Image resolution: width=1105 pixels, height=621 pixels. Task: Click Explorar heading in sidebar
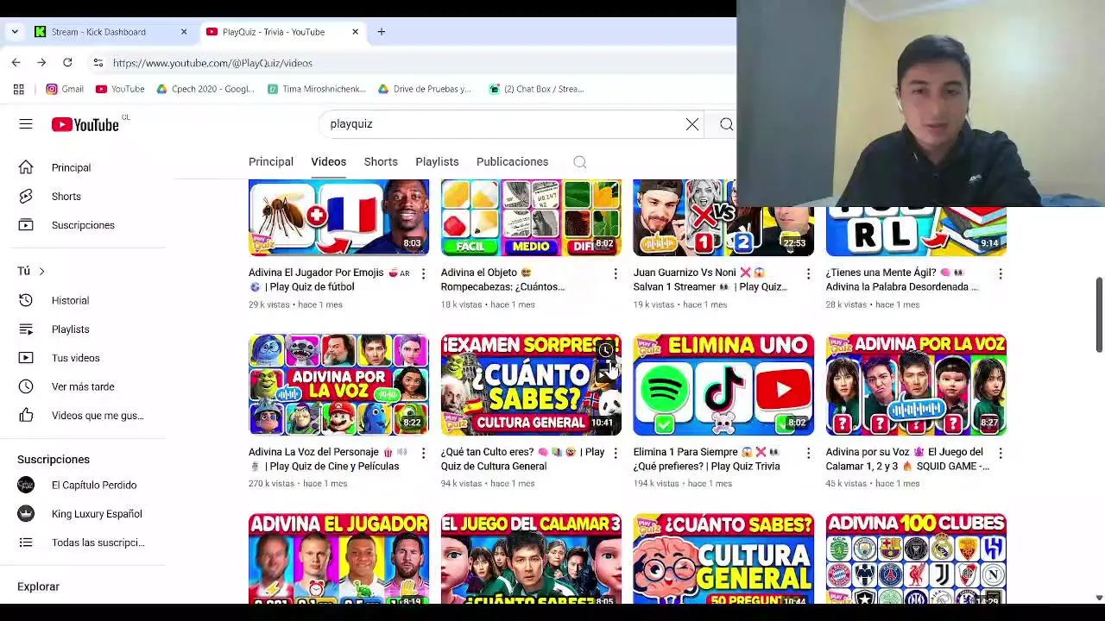[x=38, y=586]
